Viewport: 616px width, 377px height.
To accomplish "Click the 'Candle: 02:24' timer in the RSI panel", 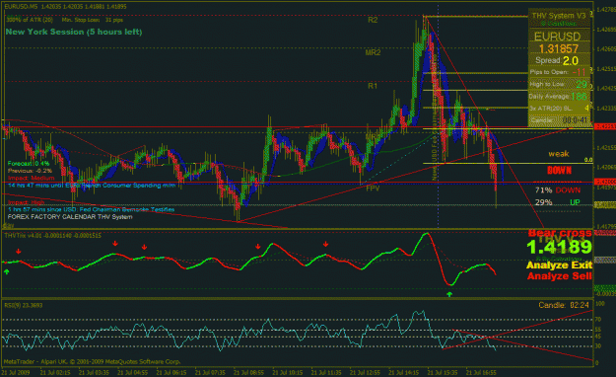I will click(564, 305).
